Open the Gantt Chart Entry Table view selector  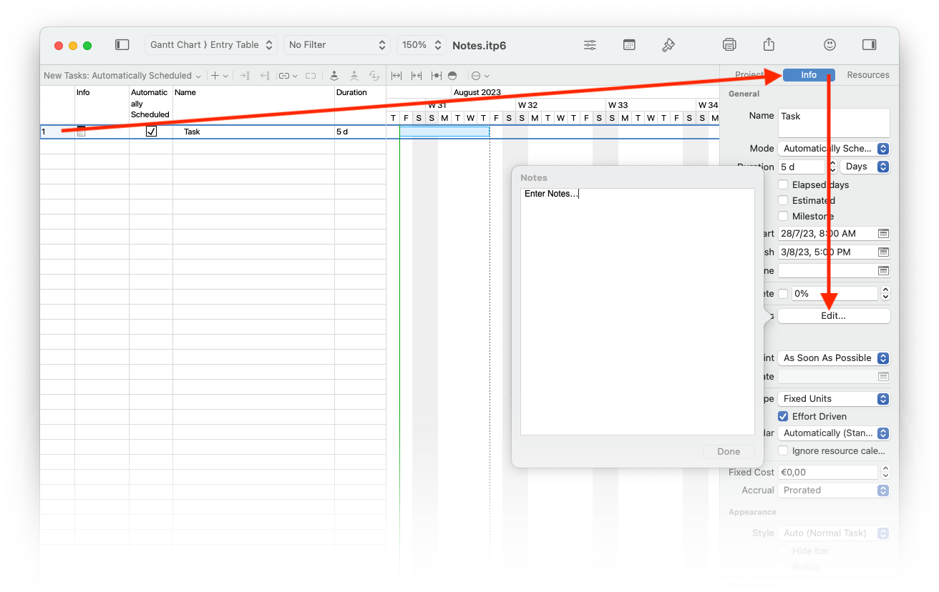[x=211, y=45]
